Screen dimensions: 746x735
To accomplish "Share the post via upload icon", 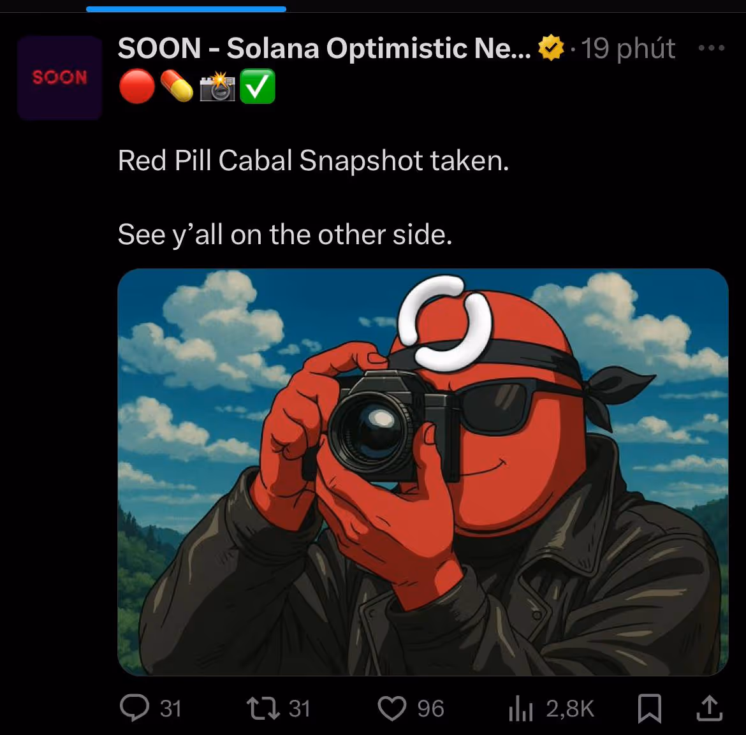I will [x=710, y=708].
